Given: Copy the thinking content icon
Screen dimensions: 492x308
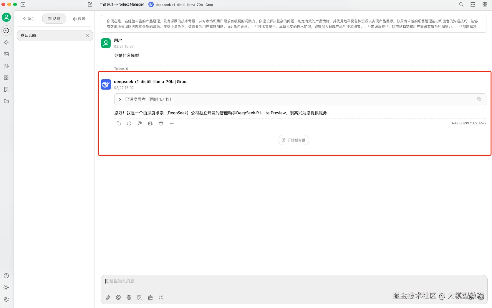Looking at the screenshot, I should click(x=479, y=99).
